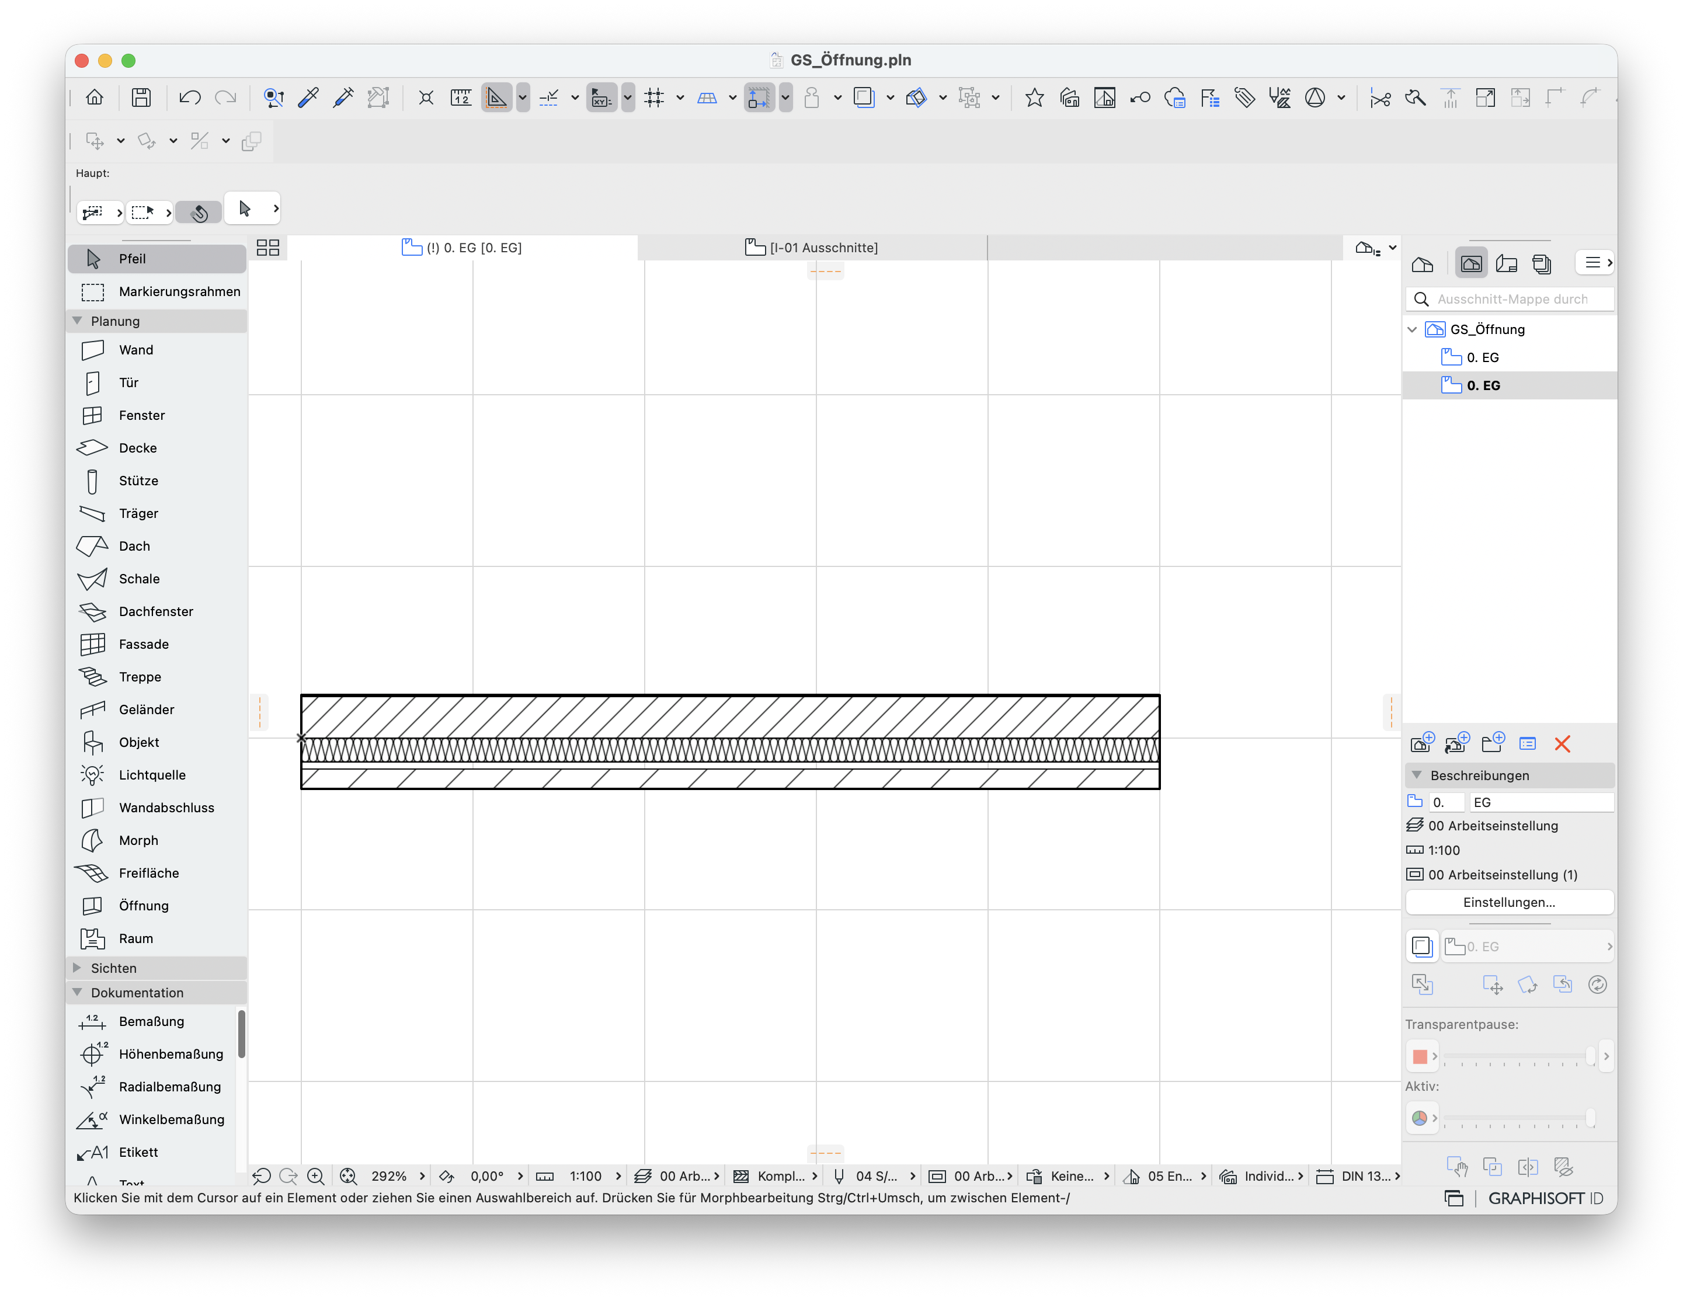Select the Fassade tool
Screen dimensions: 1683x1301
157,644
